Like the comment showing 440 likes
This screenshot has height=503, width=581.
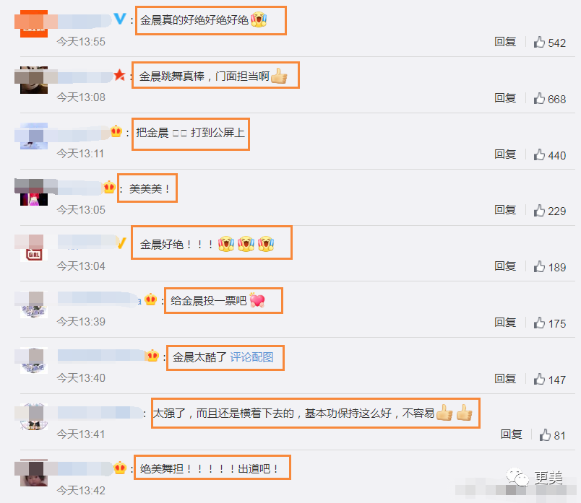pos(539,154)
